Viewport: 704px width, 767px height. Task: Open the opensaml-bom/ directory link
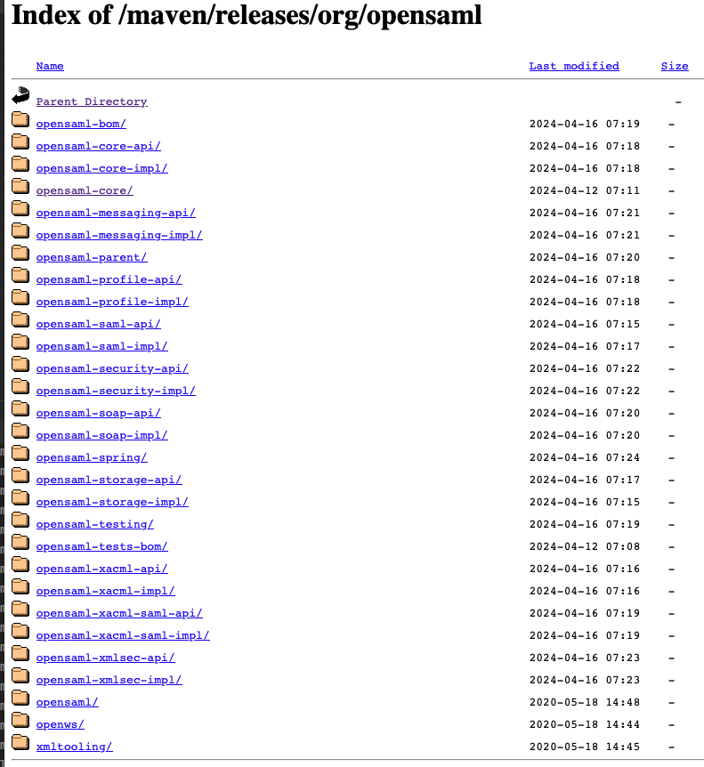tap(81, 125)
